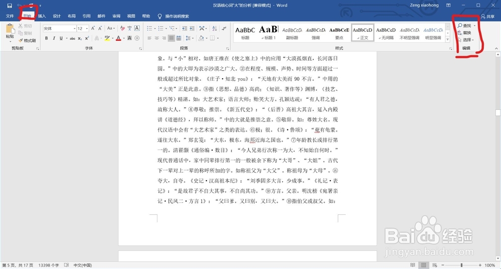Screen dimensions: 501x269
Task: Sort paragraphs with the A-Z sort icon
Action: point(214,29)
